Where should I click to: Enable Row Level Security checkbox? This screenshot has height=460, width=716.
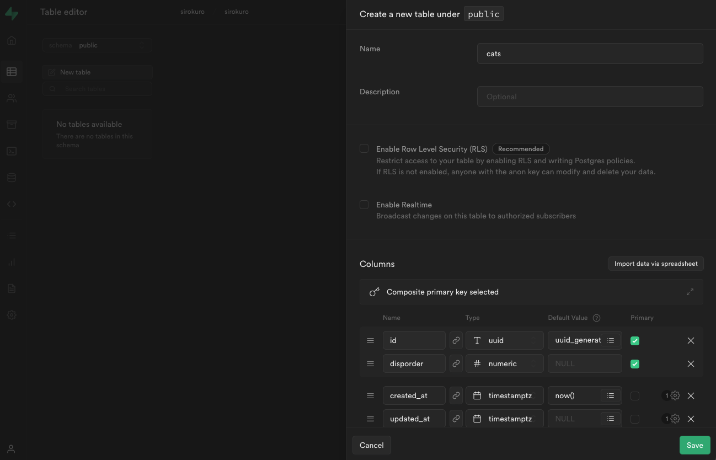(364, 148)
